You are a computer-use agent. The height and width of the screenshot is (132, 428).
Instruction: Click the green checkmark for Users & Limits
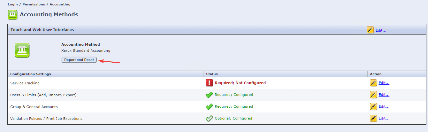tap(209, 95)
